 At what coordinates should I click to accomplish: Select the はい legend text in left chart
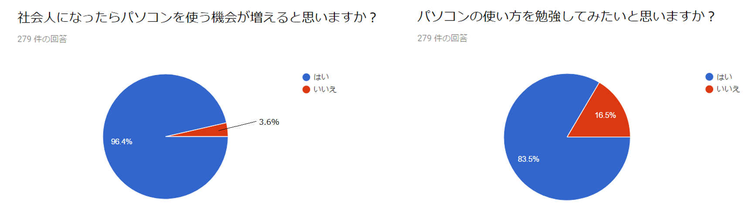(x=321, y=77)
